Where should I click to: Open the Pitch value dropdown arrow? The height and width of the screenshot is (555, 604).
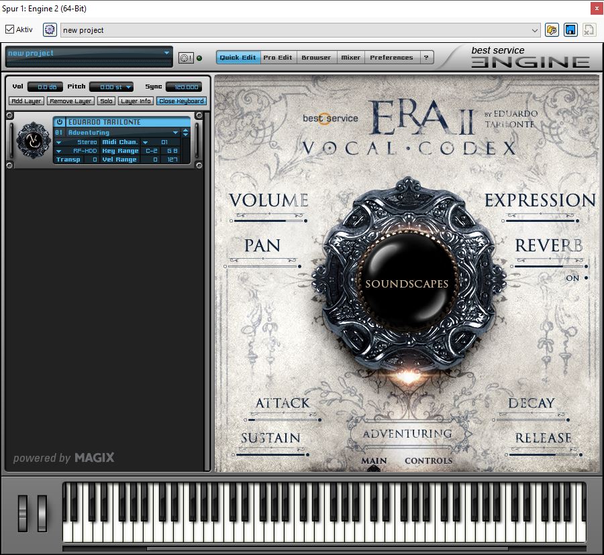(129, 87)
